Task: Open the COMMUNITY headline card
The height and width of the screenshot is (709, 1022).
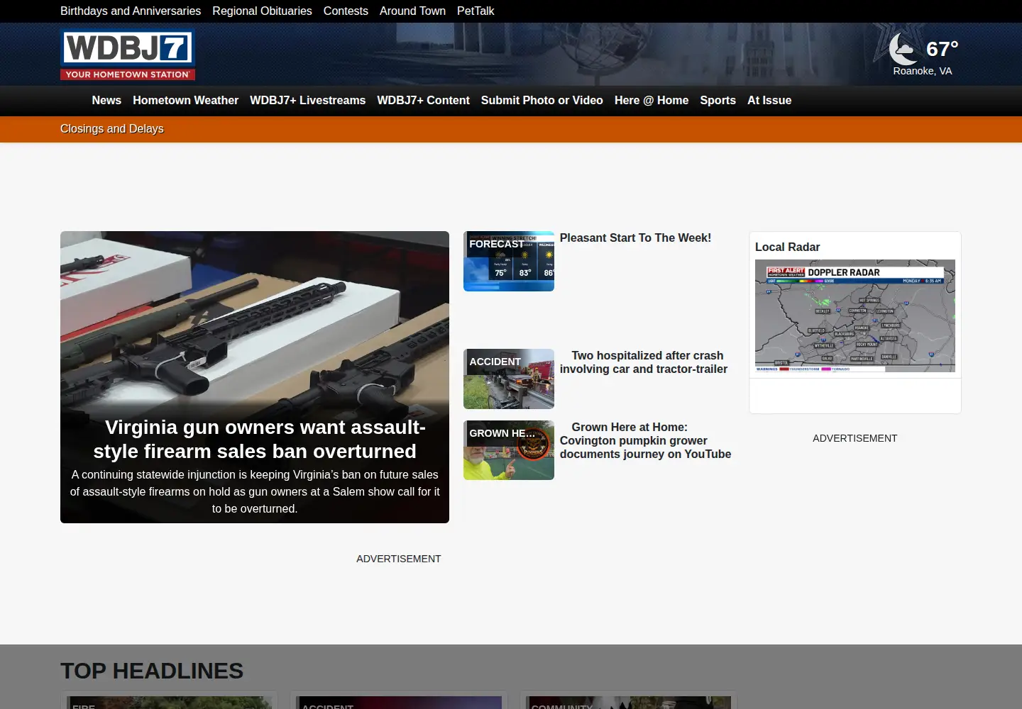Action: point(628,701)
